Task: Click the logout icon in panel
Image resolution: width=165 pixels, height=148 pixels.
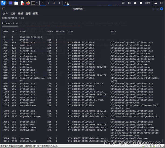Action: 161,3
